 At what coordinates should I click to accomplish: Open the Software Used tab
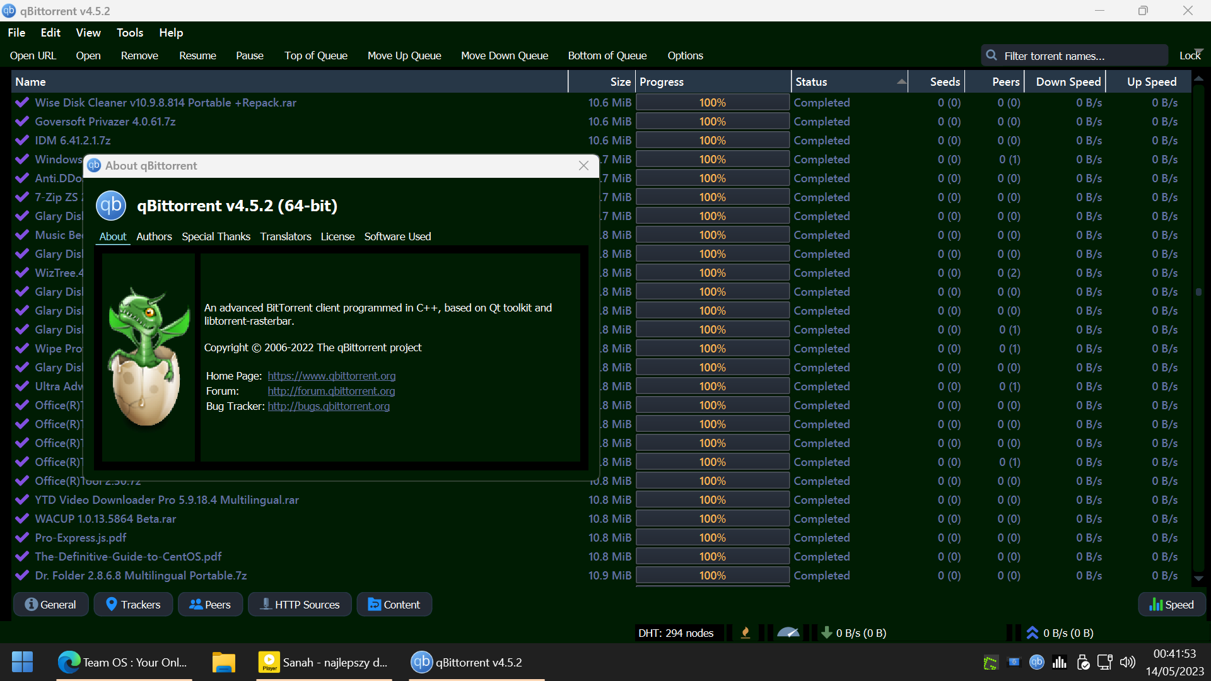[397, 236]
